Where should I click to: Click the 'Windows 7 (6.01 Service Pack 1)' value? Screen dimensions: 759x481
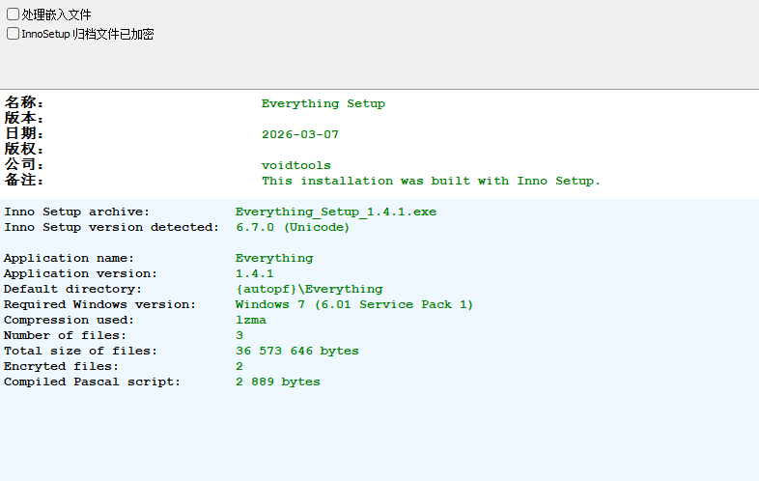(354, 304)
